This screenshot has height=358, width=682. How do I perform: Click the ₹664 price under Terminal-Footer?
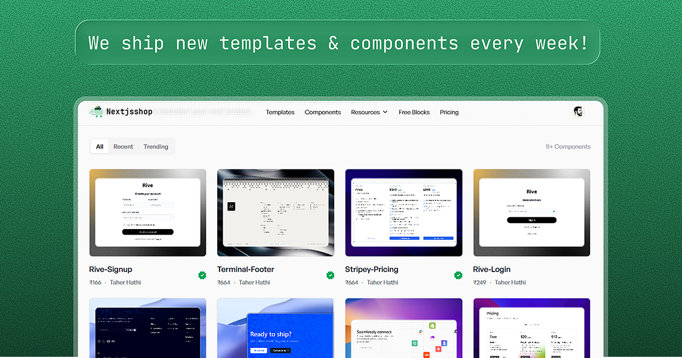click(x=224, y=282)
